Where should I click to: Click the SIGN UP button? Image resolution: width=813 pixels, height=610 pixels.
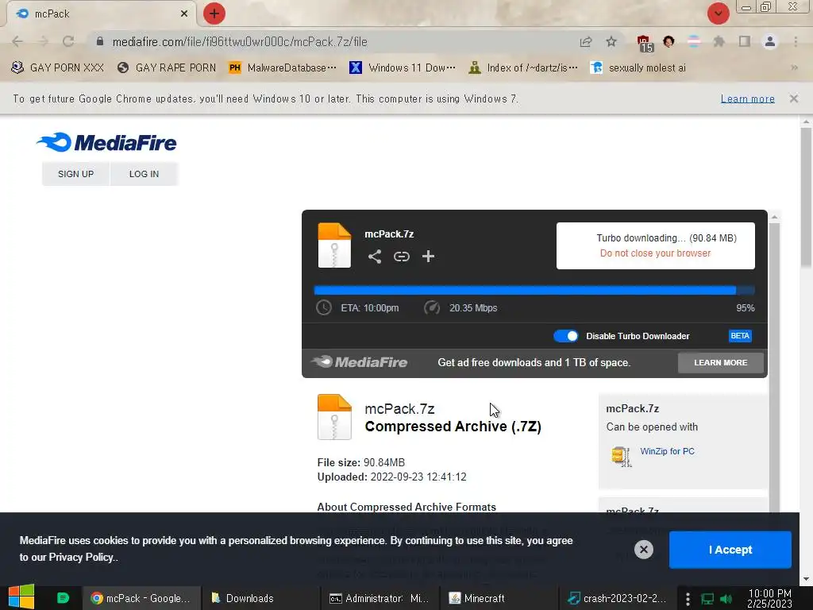[75, 174]
